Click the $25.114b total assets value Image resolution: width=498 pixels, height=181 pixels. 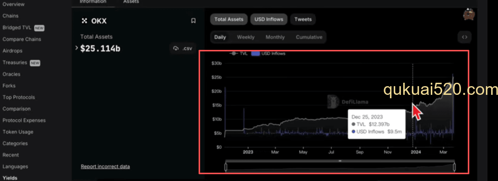100,48
